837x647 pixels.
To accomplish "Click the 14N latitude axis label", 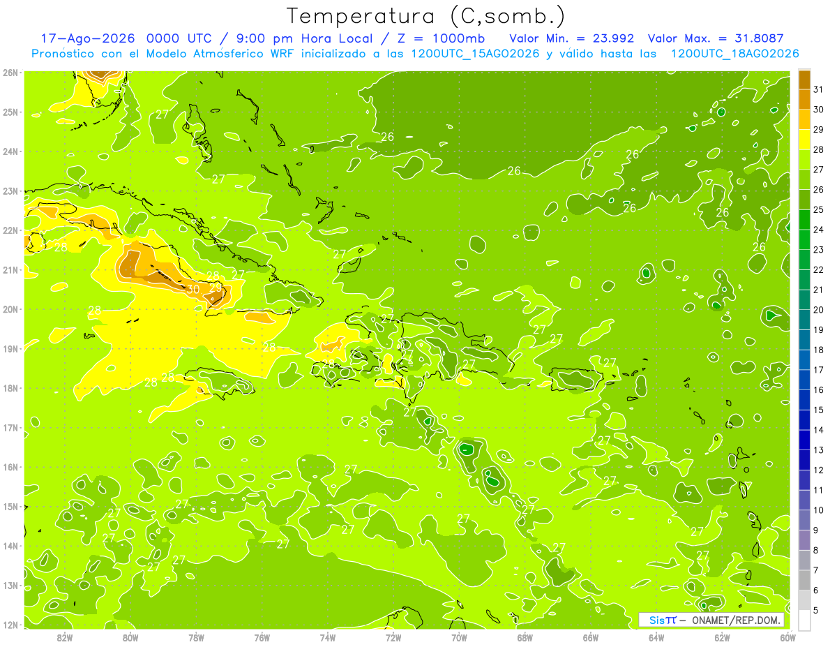I will 10,546.
